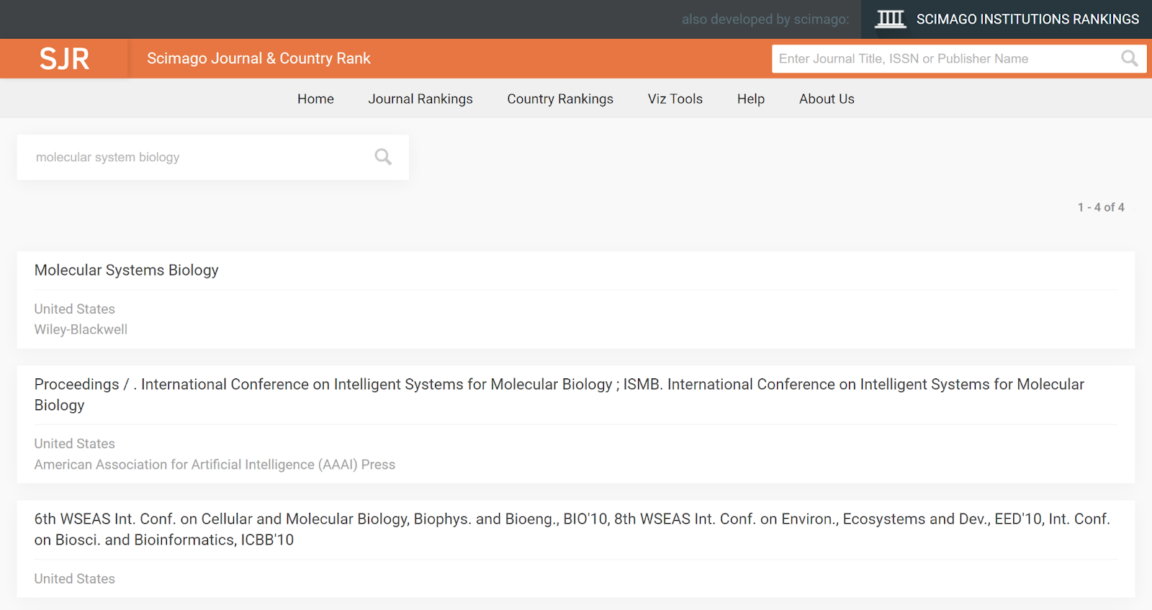Open the Help menu item
The height and width of the screenshot is (610, 1152).
(x=750, y=99)
